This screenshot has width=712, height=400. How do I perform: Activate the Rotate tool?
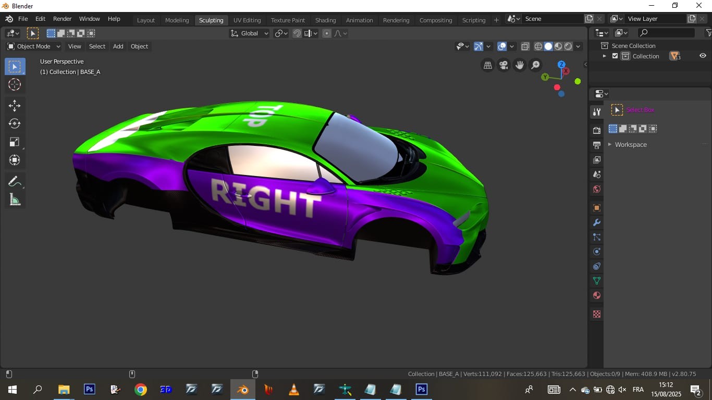point(15,124)
